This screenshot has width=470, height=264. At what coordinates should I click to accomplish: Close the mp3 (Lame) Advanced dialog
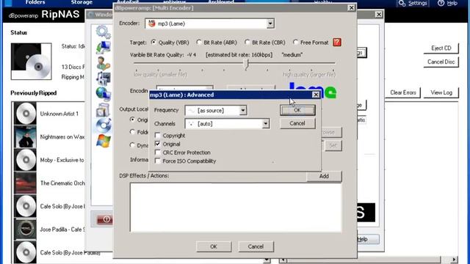click(x=316, y=95)
